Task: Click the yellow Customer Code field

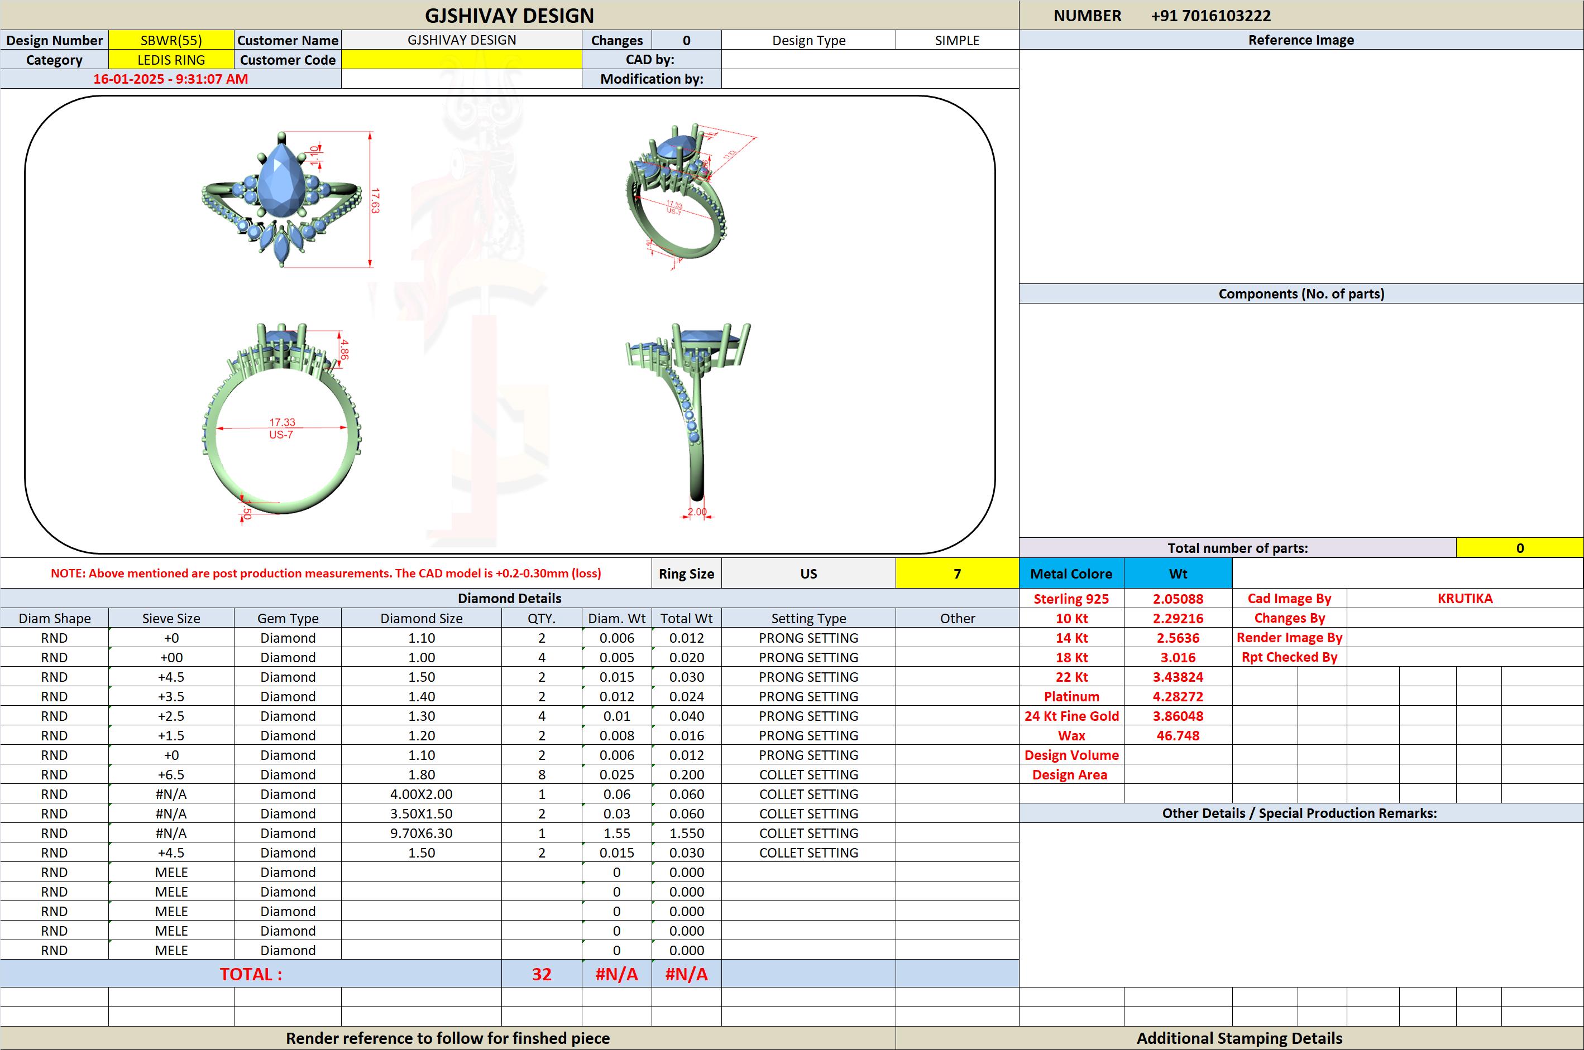Action: pos(462,60)
